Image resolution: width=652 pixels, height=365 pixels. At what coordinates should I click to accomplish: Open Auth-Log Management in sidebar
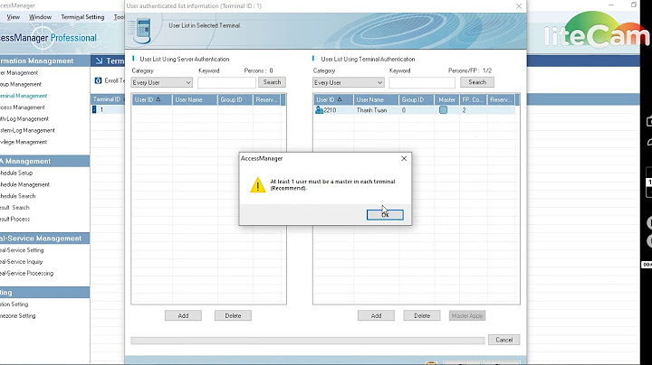(24, 119)
